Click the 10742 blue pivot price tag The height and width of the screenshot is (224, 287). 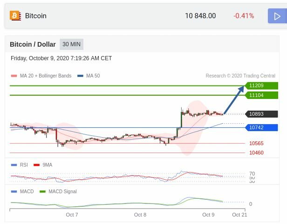[262, 127]
